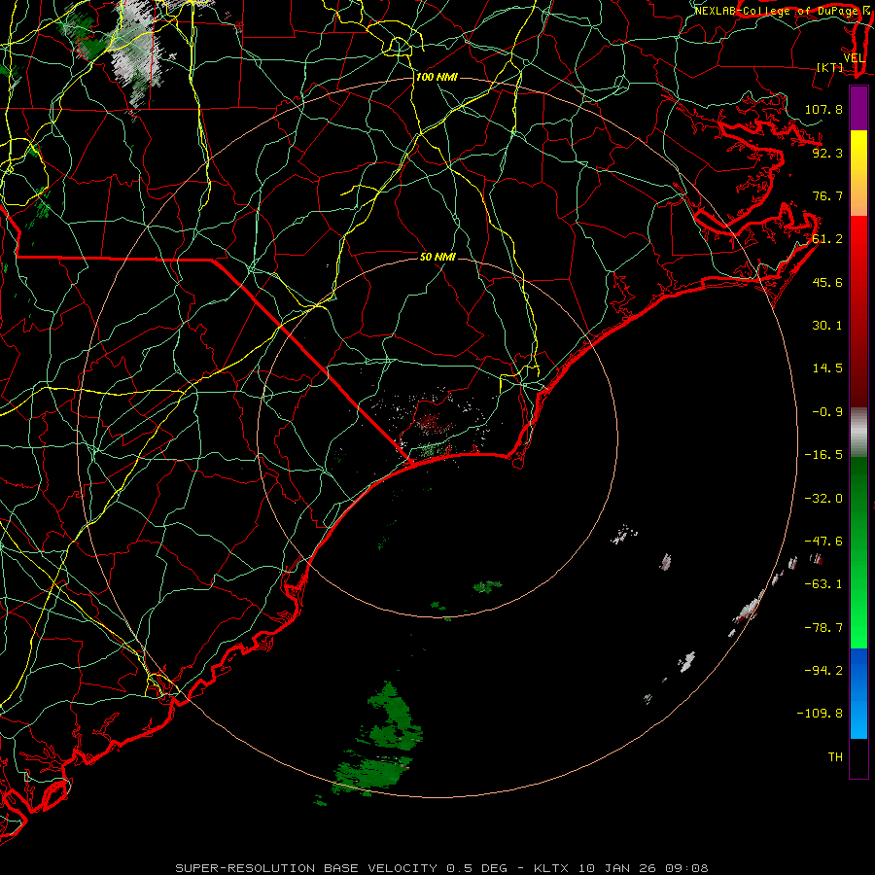
Task: Click the "50 NMI" range ring label
Action: tap(437, 257)
